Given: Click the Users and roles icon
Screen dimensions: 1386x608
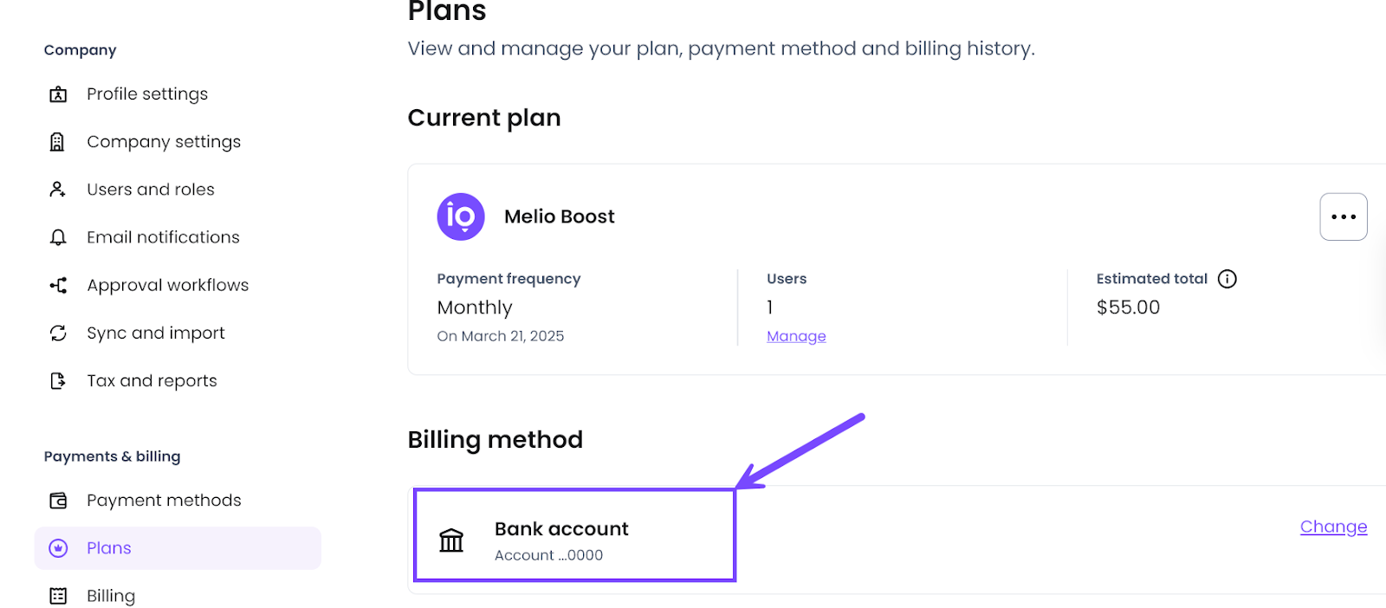Looking at the screenshot, I should [x=58, y=190].
